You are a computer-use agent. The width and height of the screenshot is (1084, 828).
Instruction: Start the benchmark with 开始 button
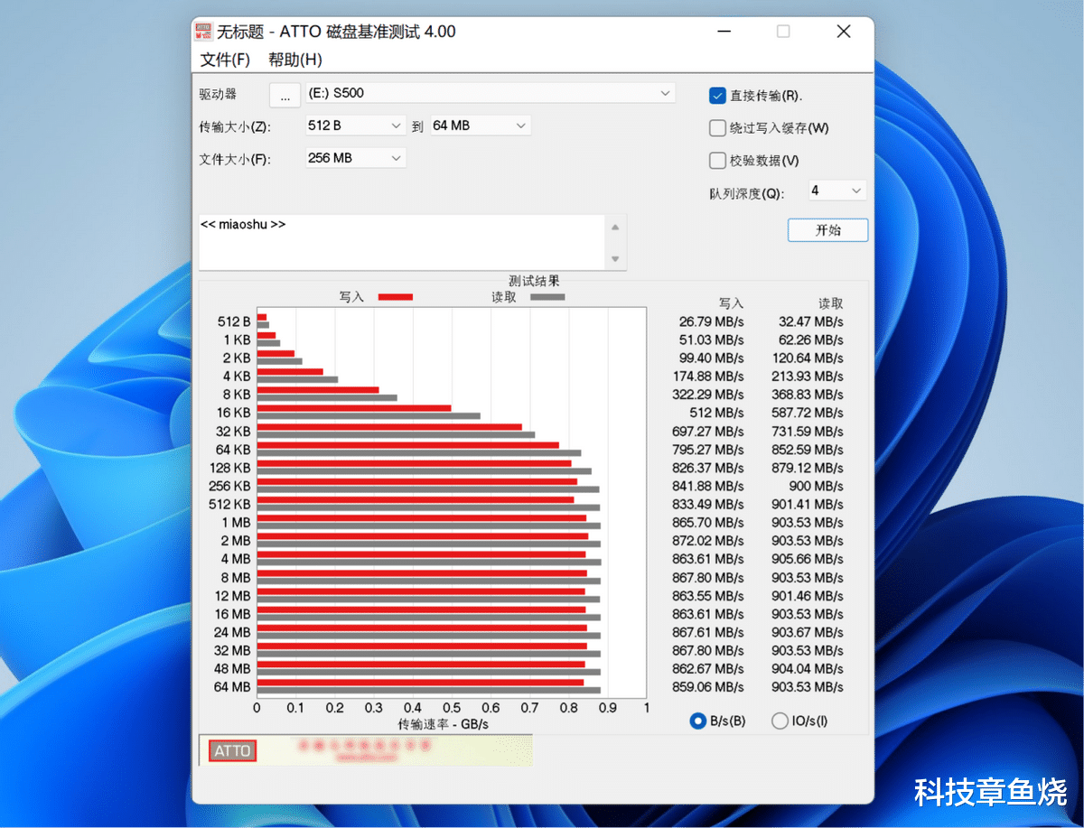(x=827, y=230)
